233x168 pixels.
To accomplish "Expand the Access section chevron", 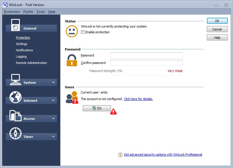I will (53, 118).
